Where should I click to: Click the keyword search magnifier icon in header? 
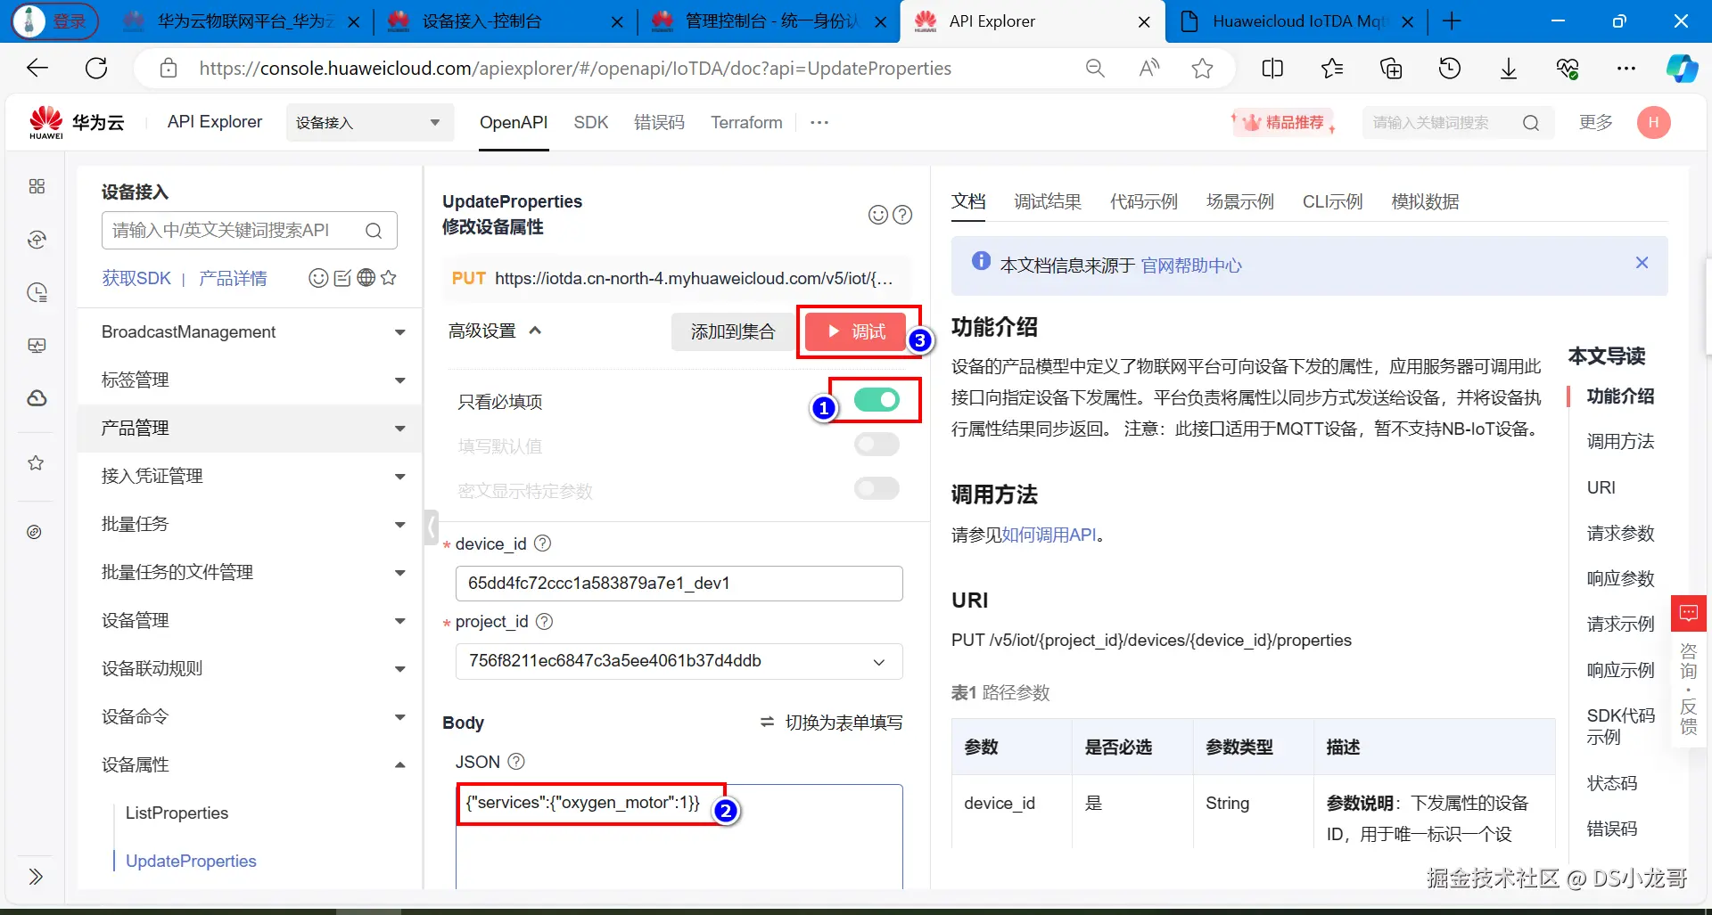[x=1531, y=123]
